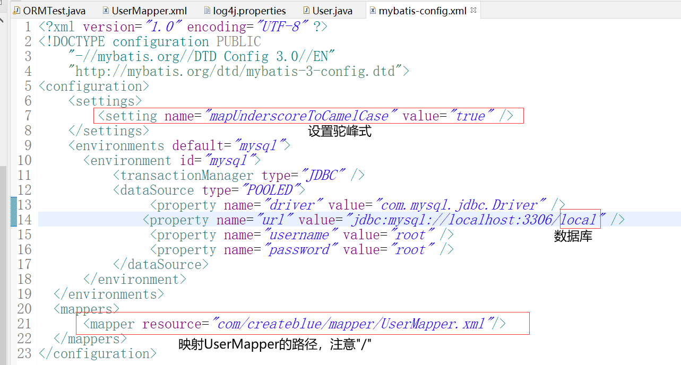Click the "-//mybatis.org//DTD Config 3.0//EN" string
The width and height of the screenshot is (681, 365).
(201, 56)
